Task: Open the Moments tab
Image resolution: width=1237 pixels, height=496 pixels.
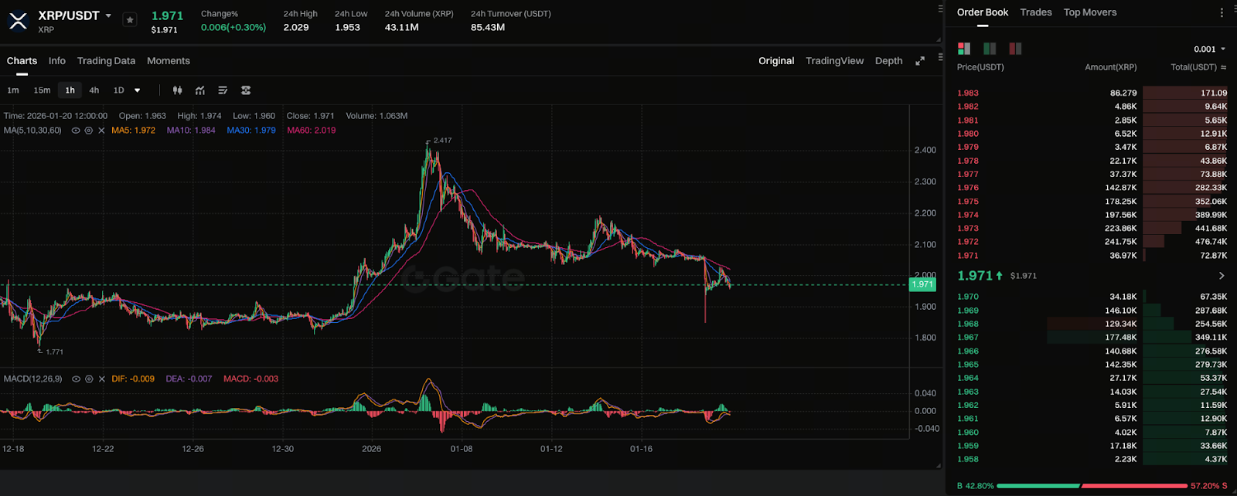Action: [x=169, y=61]
